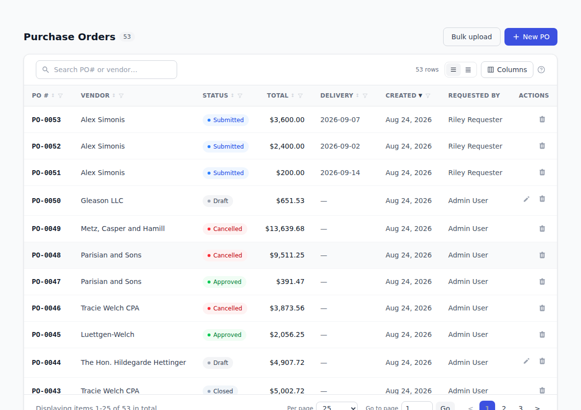Delete purchase order PO-0053

click(542, 119)
